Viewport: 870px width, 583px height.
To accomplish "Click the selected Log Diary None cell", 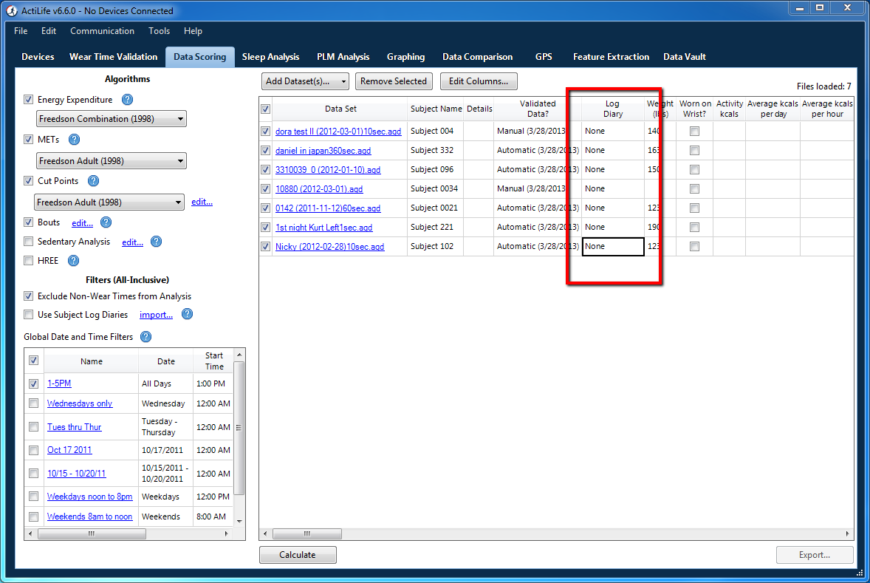I will [612, 246].
